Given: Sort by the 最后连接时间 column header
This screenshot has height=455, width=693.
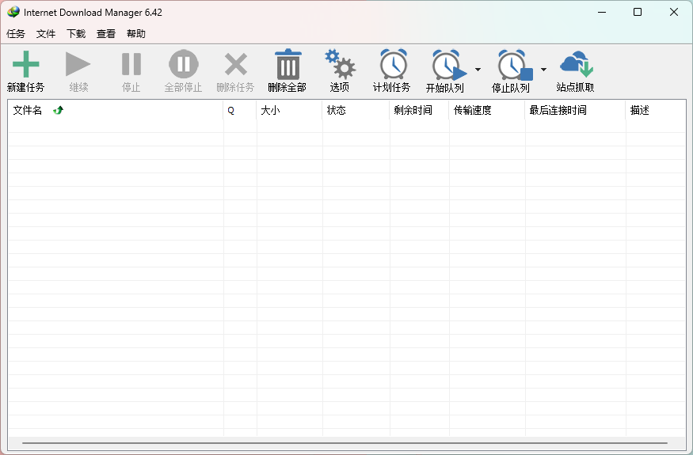Looking at the screenshot, I should pos(576,110).
